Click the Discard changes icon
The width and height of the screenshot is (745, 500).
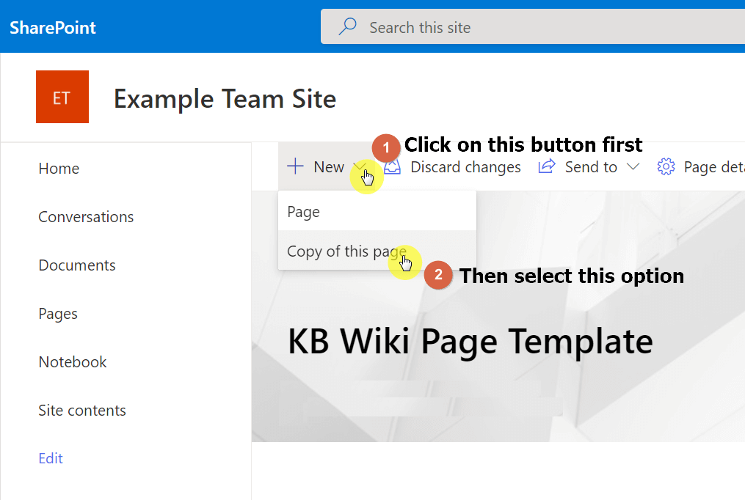(x=393, y=166)
